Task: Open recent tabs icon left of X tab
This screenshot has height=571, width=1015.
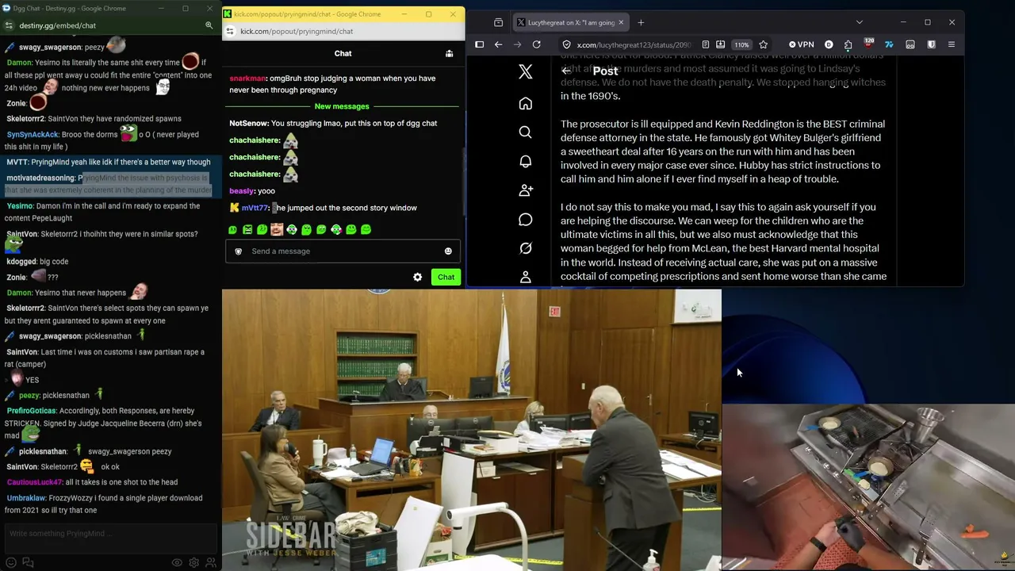Action: tap(498, 22)
